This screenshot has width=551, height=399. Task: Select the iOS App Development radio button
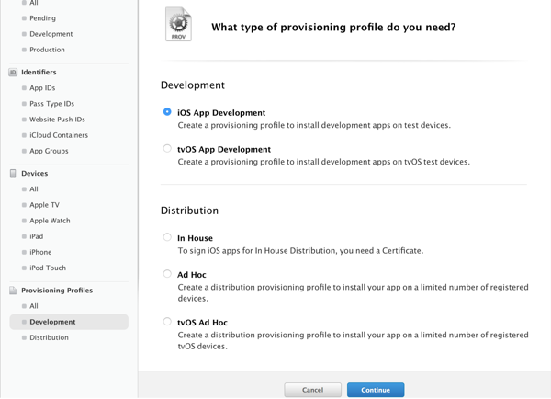pyautogui.click(x=167, y=112)
